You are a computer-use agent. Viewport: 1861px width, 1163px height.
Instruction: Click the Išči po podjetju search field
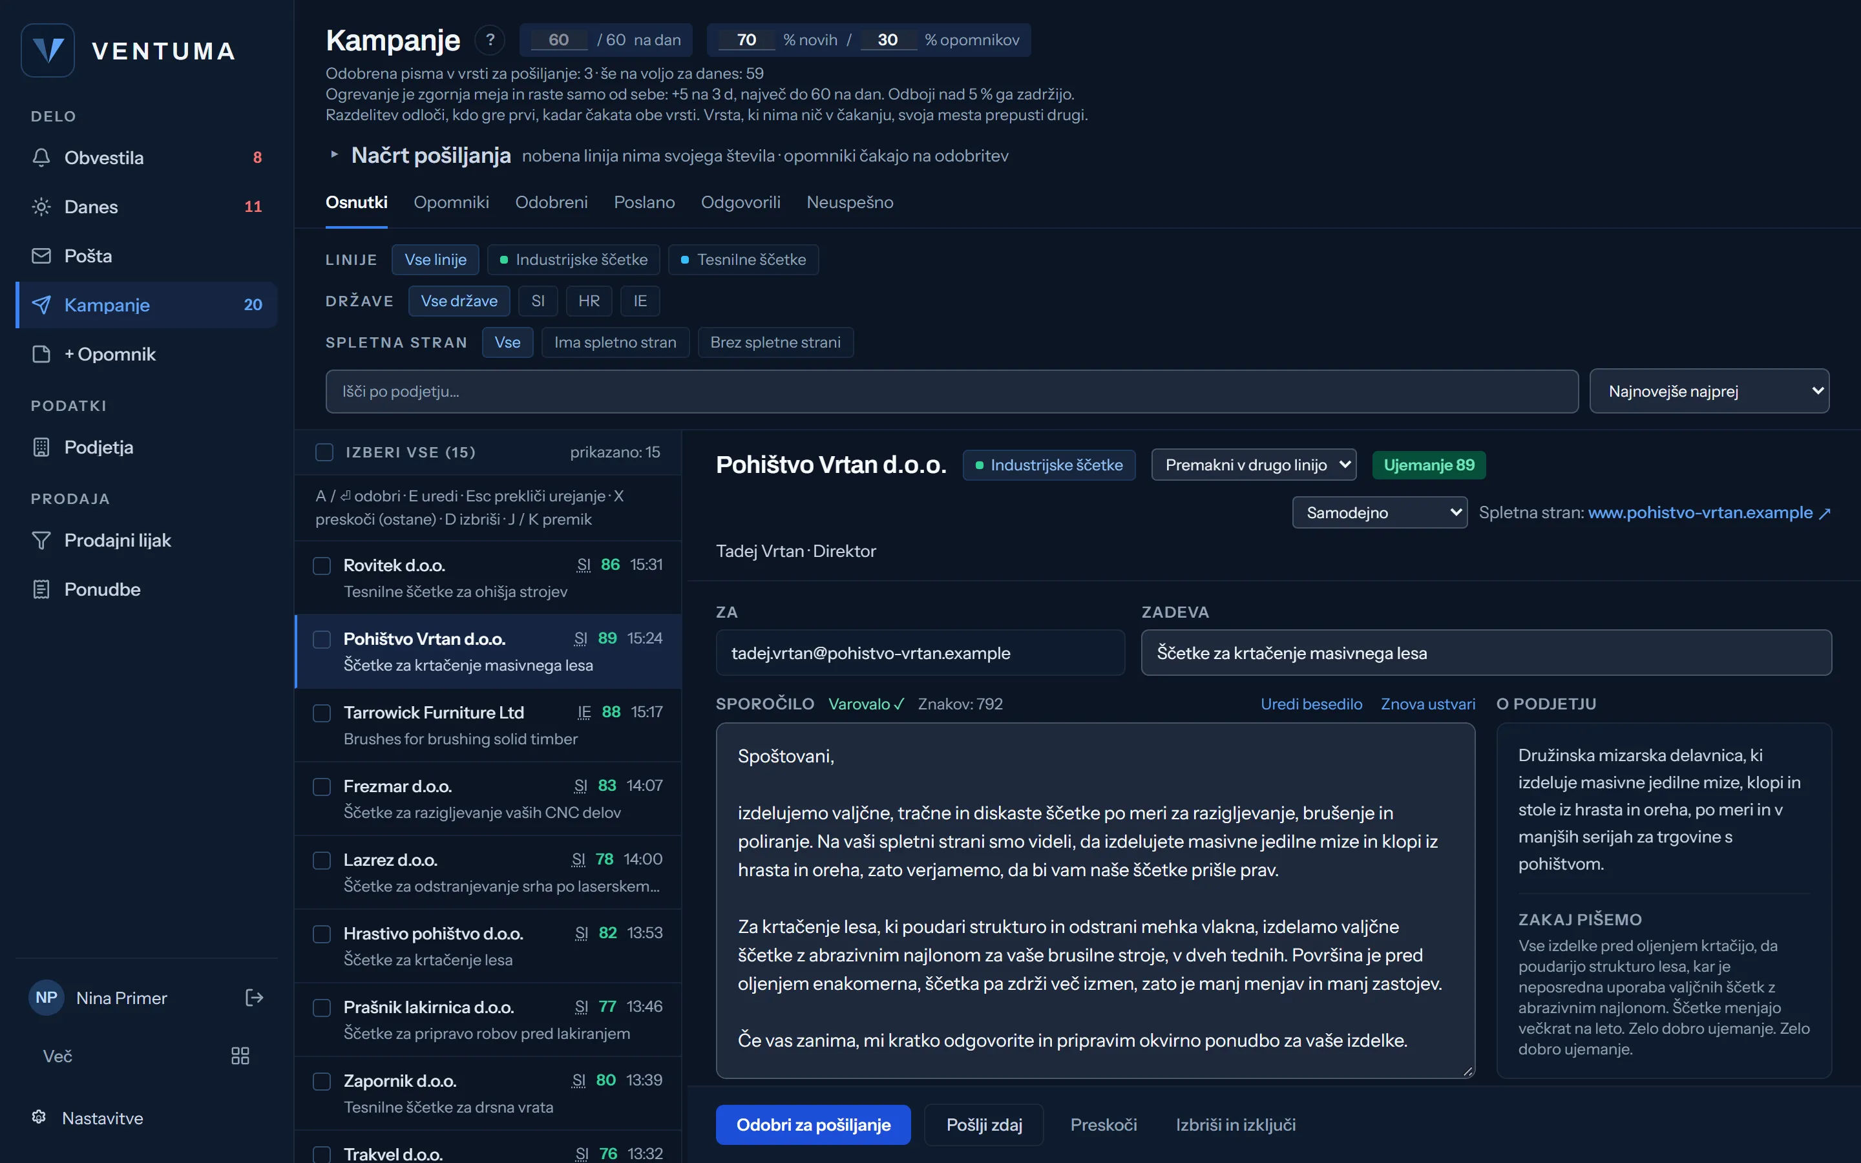952,392
